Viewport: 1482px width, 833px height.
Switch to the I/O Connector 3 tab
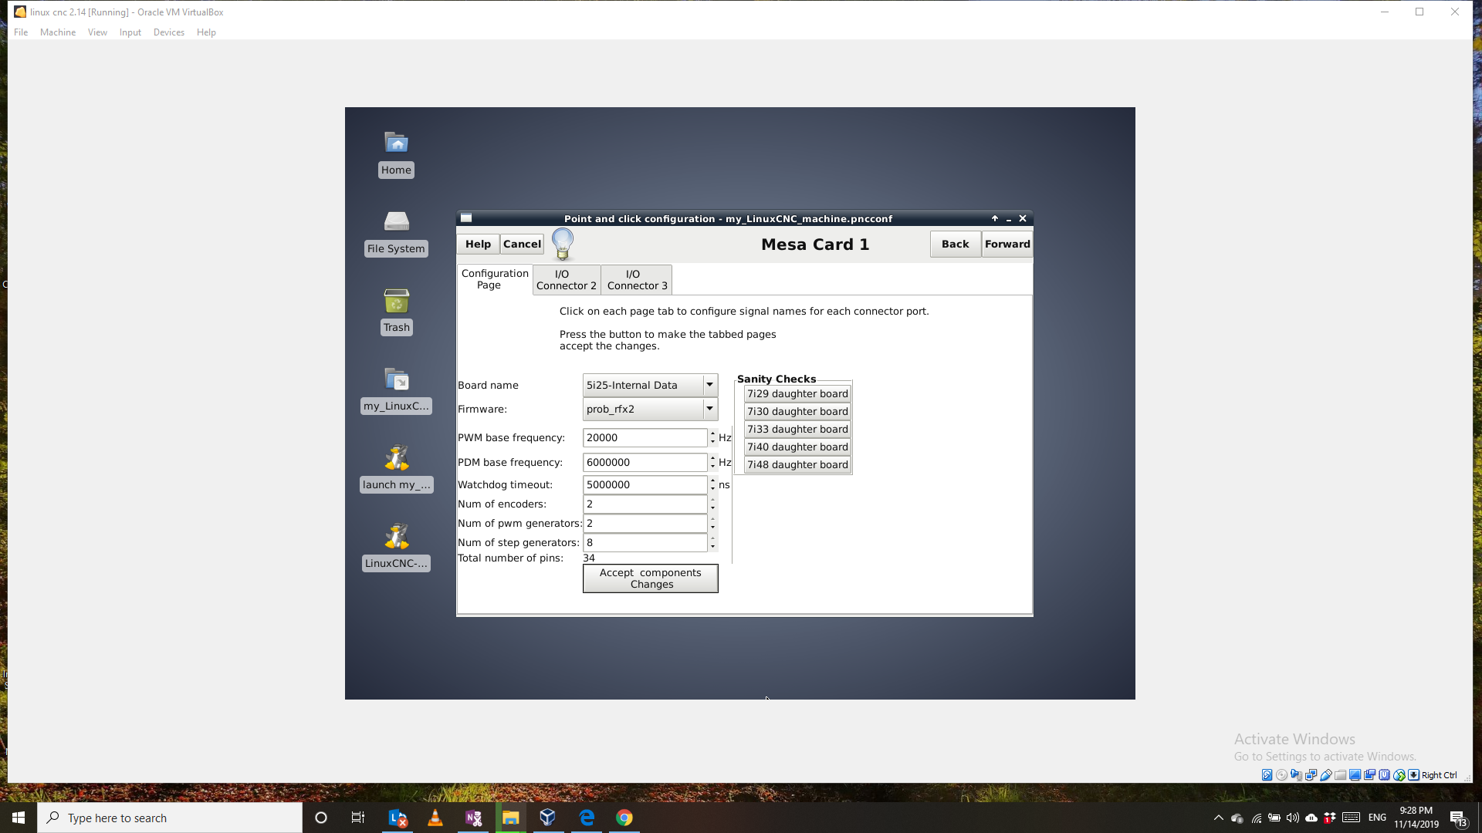637,280
